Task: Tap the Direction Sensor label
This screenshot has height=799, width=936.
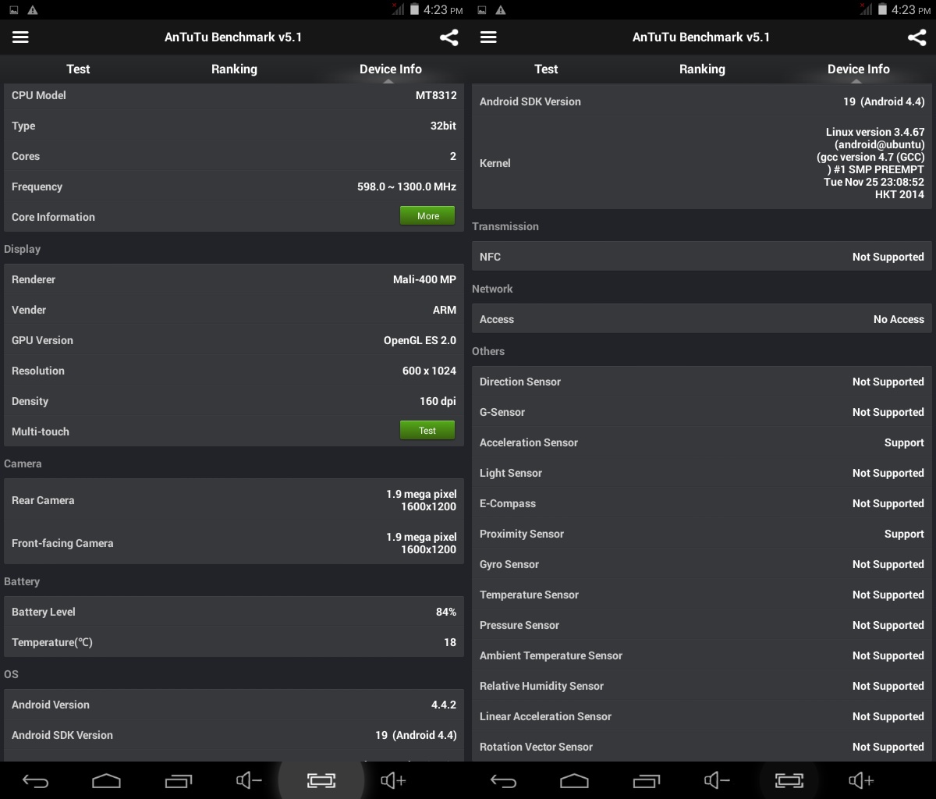Action: pyautogui.click(x=520, y=382)
